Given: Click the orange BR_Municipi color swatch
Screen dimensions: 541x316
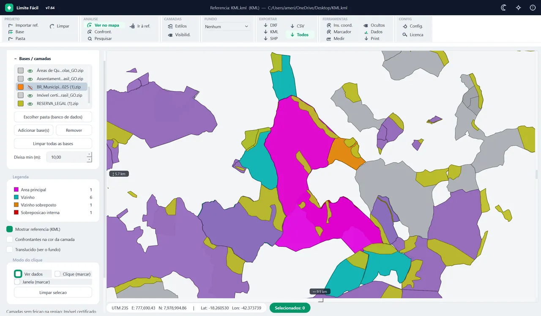Looking at the screenshot, I should 21,87.
